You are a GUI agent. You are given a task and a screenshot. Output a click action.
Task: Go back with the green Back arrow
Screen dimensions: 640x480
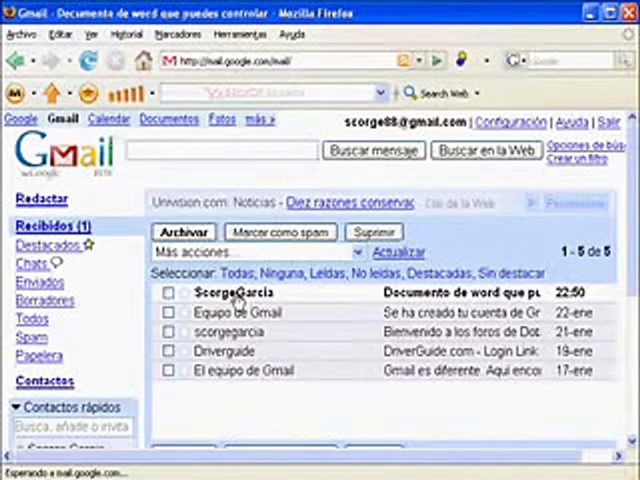15,61
